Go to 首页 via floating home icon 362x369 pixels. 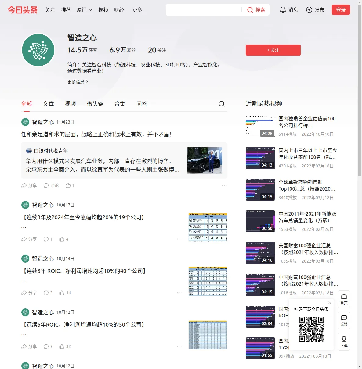(344, 299)
